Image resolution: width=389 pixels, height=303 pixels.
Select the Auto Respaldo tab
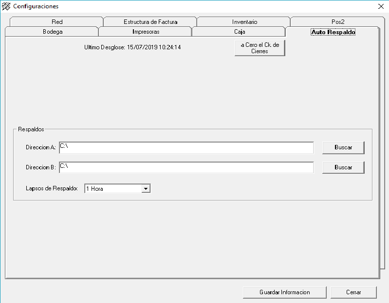[x=333, y=32]
